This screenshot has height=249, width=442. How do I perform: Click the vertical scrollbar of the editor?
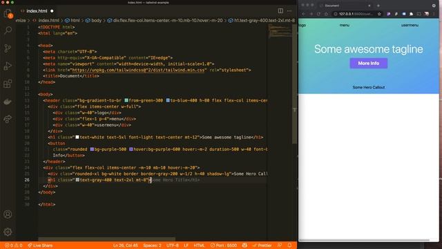[x=295, y=84]
